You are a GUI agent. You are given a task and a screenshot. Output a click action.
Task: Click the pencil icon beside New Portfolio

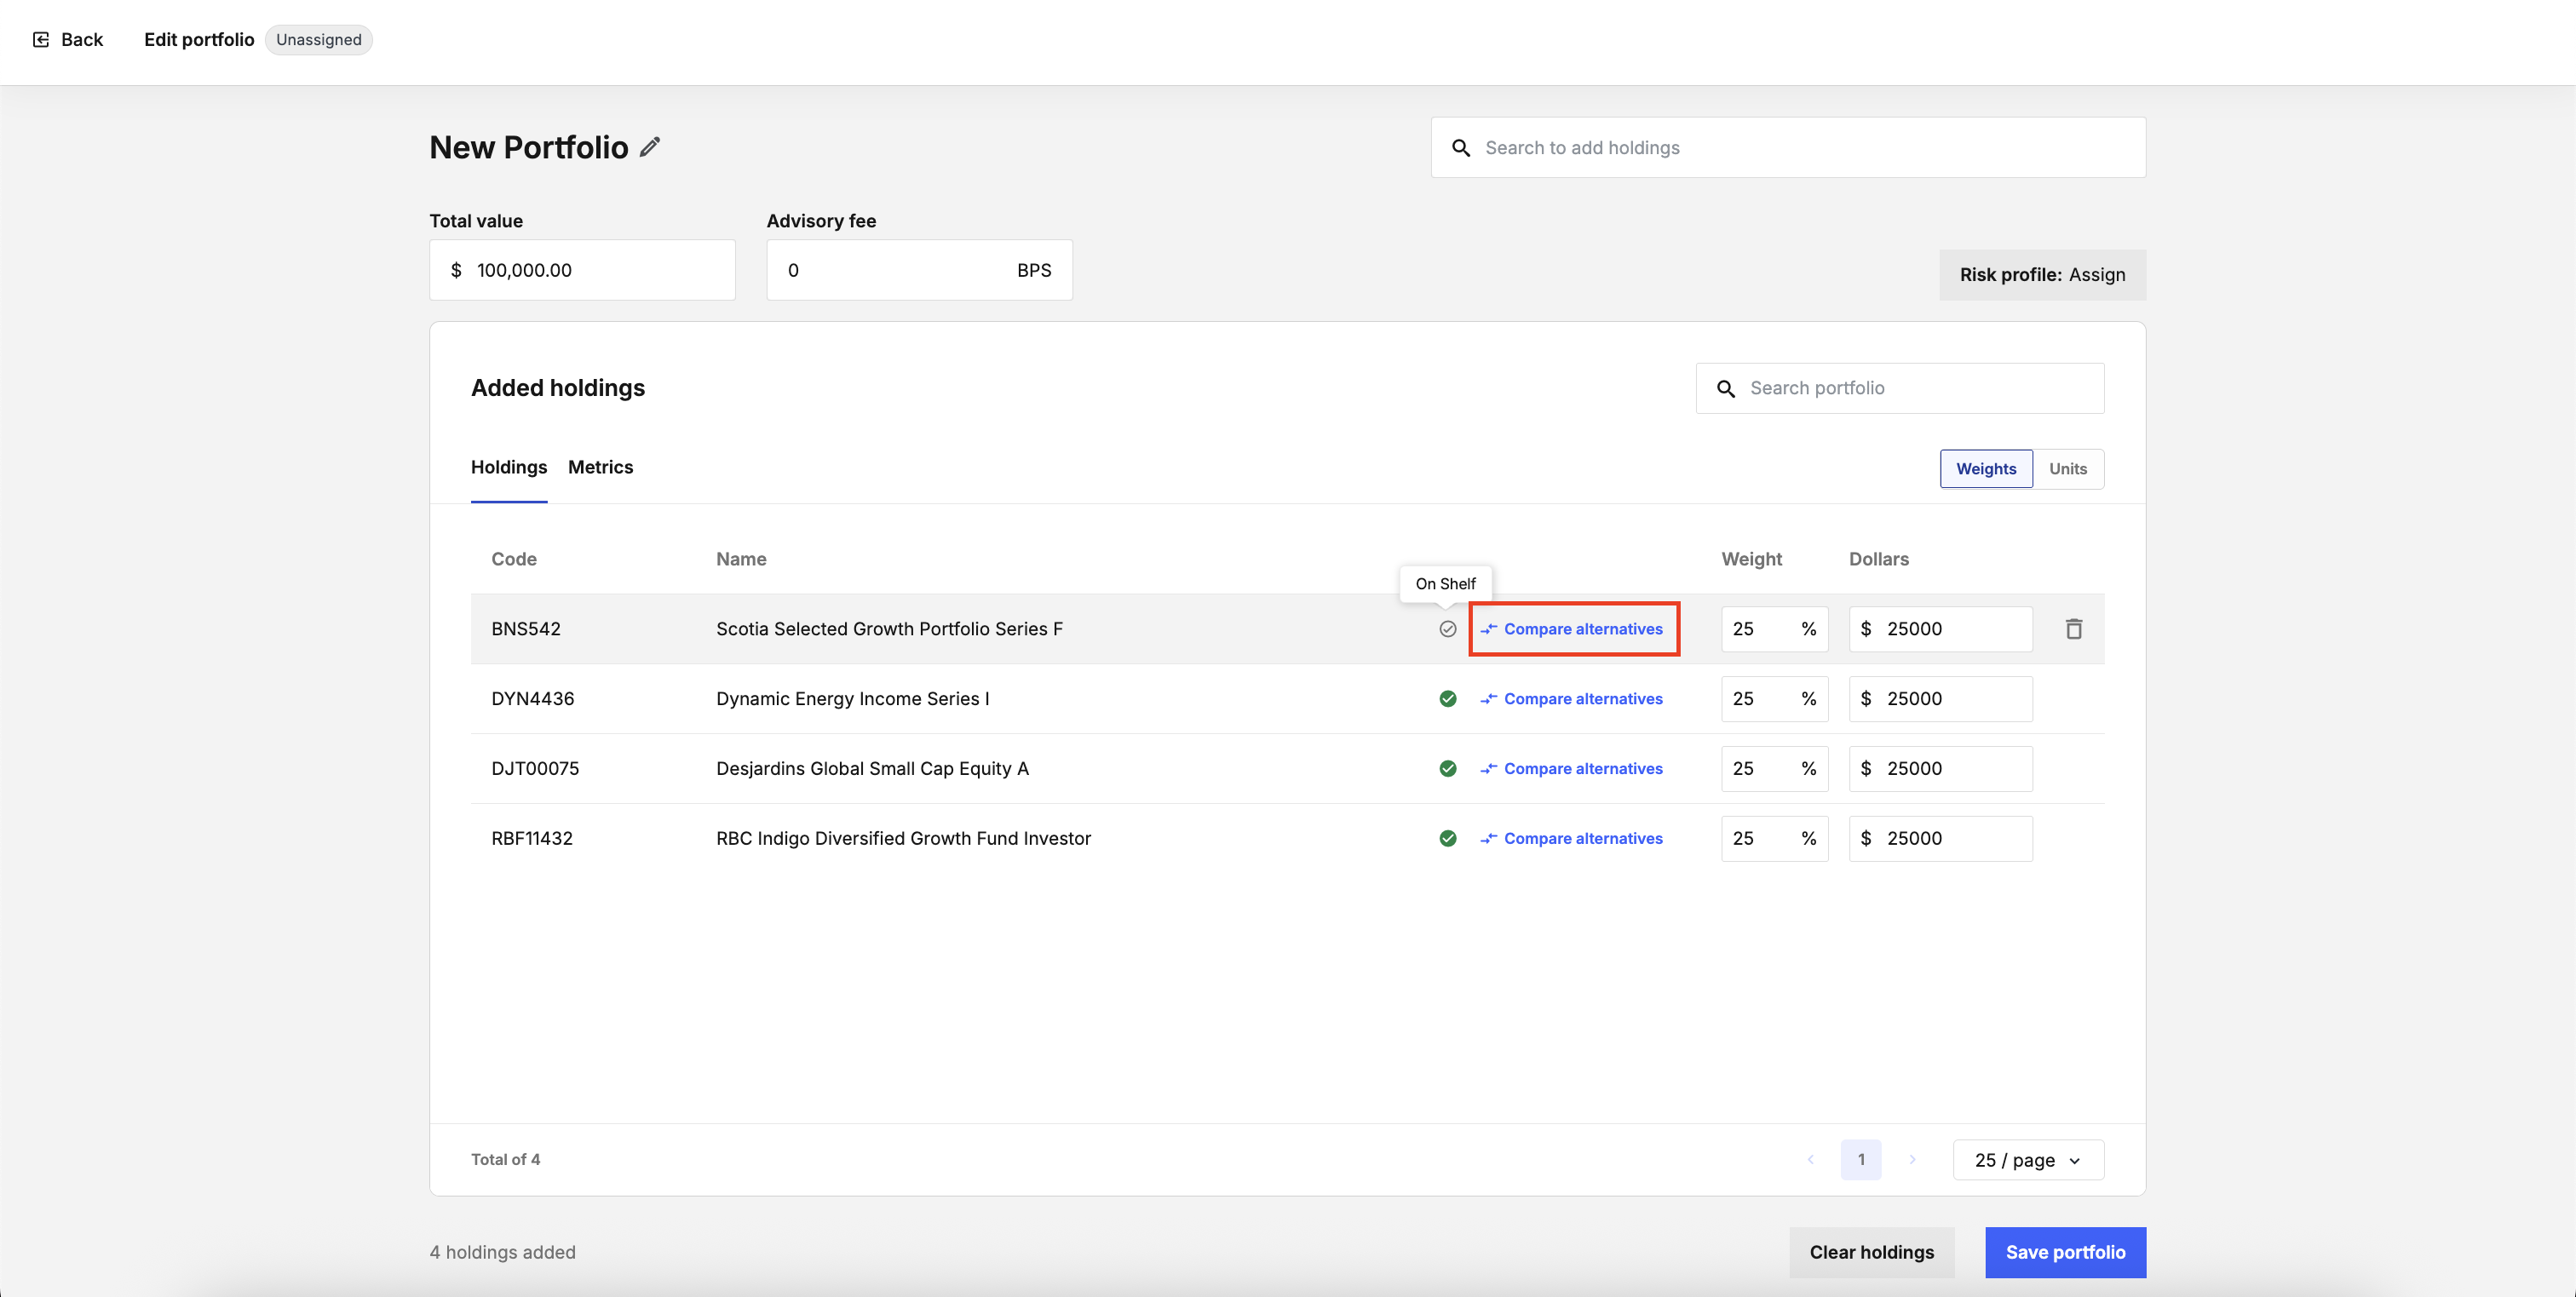650,147
